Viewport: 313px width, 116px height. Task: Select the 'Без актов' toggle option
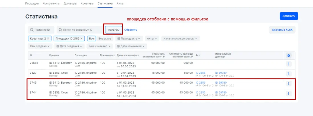pos(105,38)
